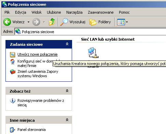The height and width of the screenshot is (134, 166).
Task: Click the greyed forward arrow icon
Action: (x=36, y=22)
